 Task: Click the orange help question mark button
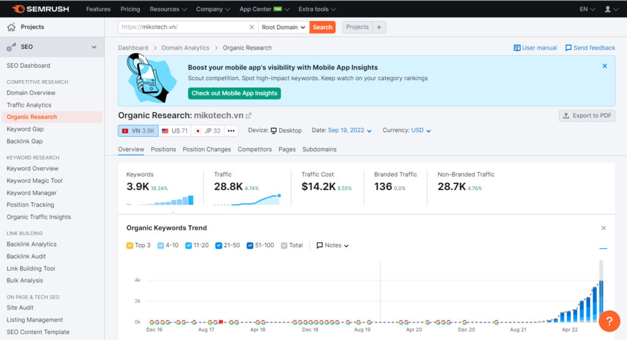[x=609, y=321]
